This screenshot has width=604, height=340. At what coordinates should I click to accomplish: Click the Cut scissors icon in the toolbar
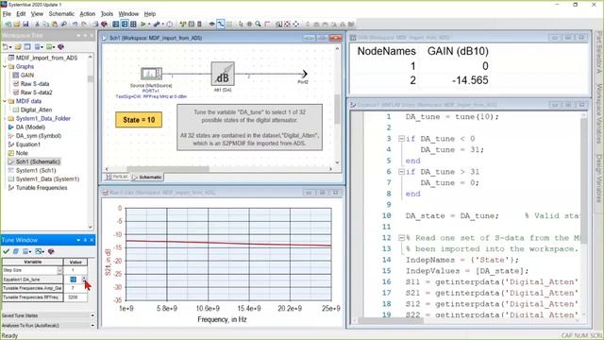click(37, 24)
